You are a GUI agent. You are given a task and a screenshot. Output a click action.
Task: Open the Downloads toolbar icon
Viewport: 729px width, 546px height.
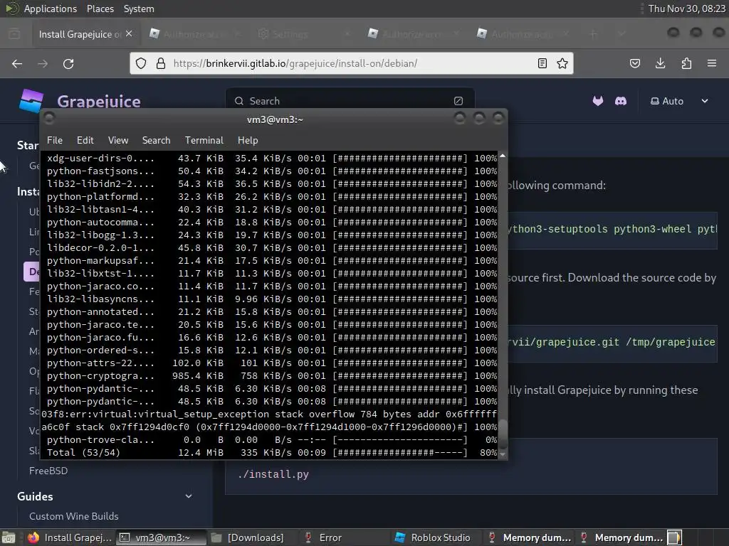(660, 63)
